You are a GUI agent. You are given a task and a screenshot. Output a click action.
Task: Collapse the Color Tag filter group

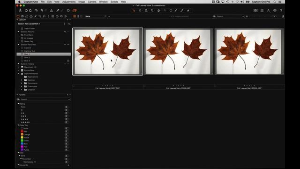click(x=18, y=125)
